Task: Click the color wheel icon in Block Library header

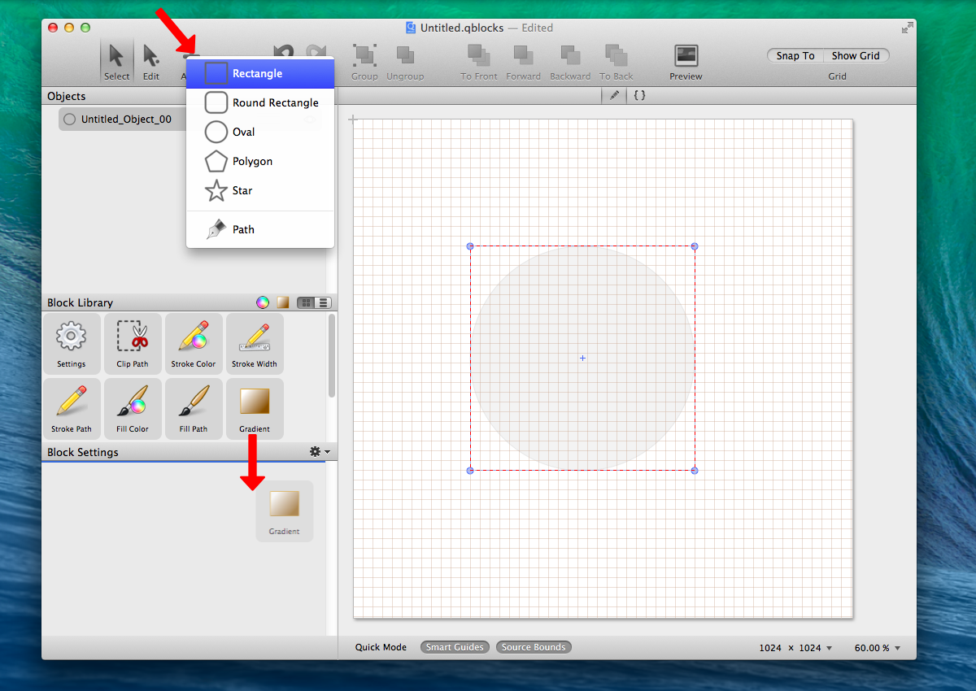Action: click(262, 302)
